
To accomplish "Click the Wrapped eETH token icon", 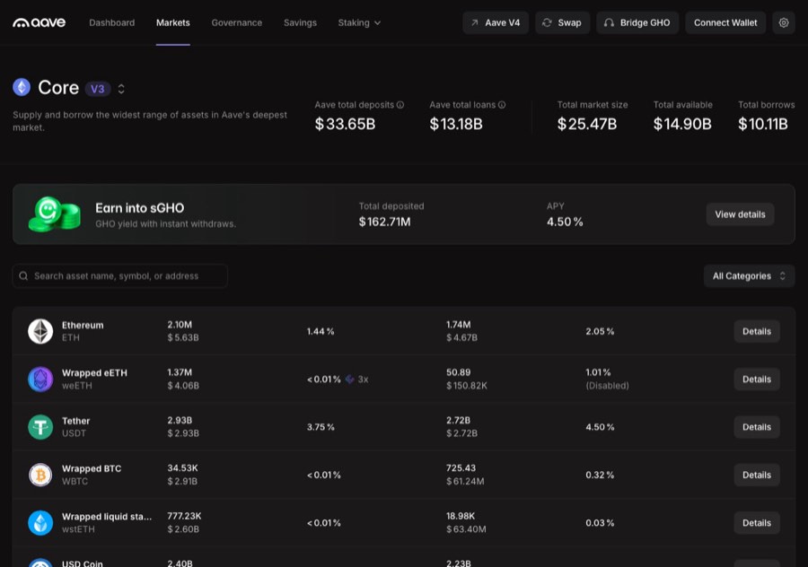I will point(40,379).
